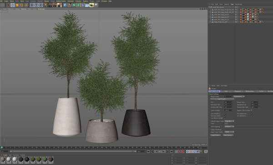Switch to the Referencing tab
The image size is (273, 165).
(249, 92)
